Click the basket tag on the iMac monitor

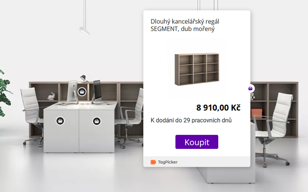coord(82,91)
